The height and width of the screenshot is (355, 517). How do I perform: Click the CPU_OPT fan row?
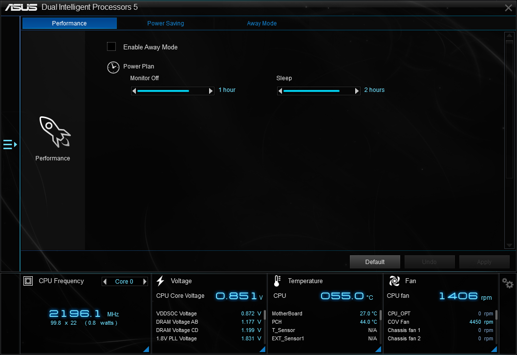coord(440,313)
